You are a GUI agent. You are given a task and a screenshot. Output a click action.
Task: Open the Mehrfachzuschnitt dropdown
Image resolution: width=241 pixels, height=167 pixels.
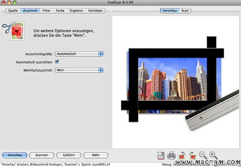coord(79,70)
